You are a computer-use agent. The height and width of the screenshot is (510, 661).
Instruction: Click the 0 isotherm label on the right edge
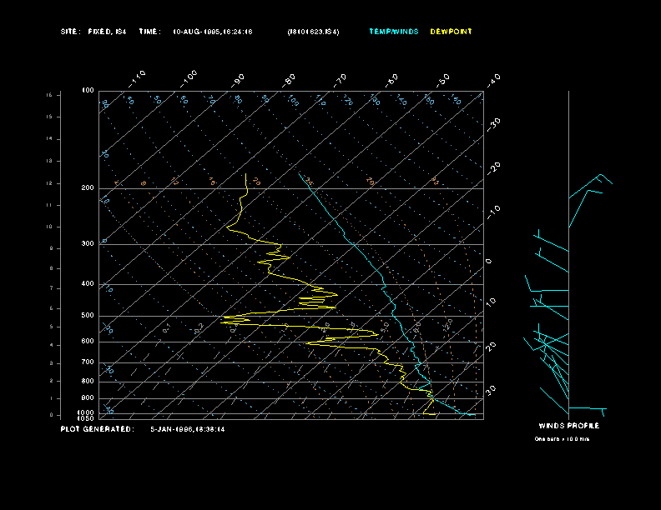pos(490,262)
